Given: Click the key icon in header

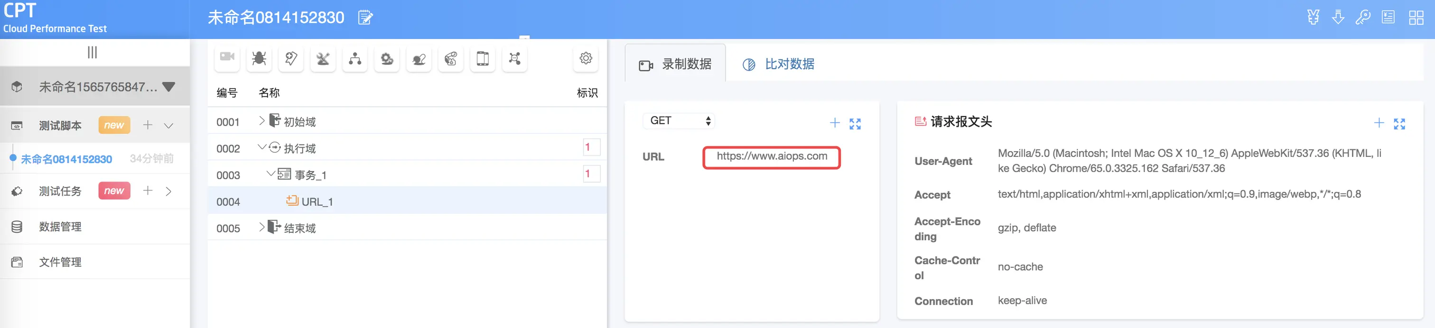Looking at the screenshot, I should (x=1362, y=17).
